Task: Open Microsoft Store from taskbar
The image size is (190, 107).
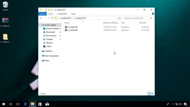Action: point(40,104)
